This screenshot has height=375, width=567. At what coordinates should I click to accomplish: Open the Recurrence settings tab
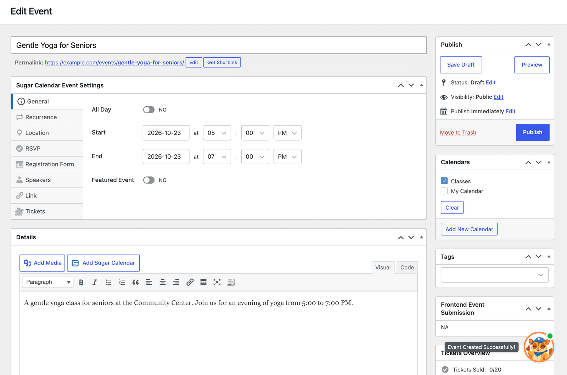click(x=47, y=117)
